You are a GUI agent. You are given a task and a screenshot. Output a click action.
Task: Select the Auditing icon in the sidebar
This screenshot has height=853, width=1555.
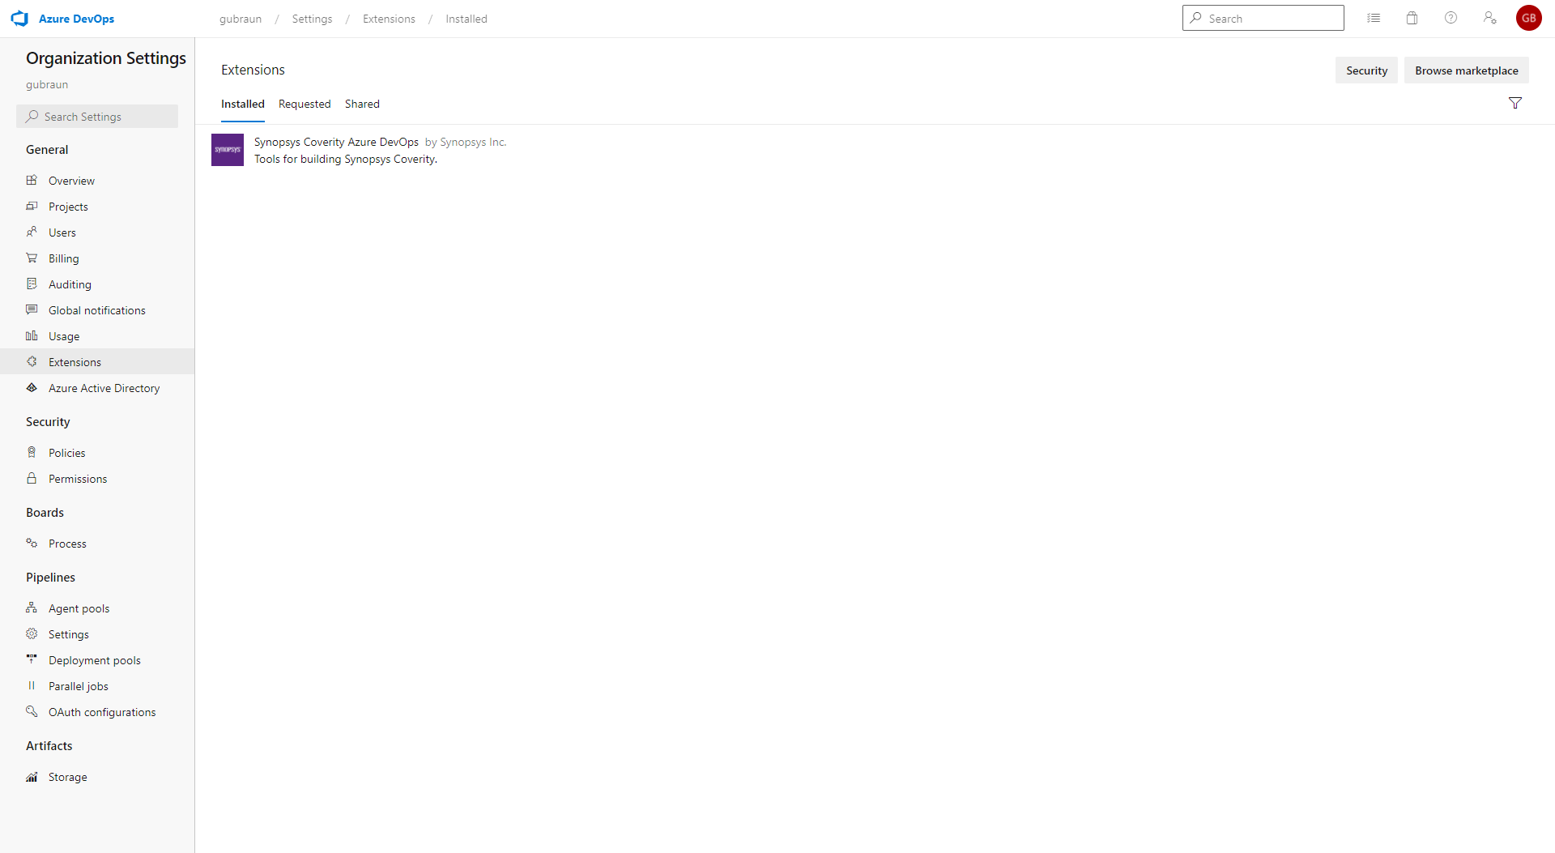32,284
